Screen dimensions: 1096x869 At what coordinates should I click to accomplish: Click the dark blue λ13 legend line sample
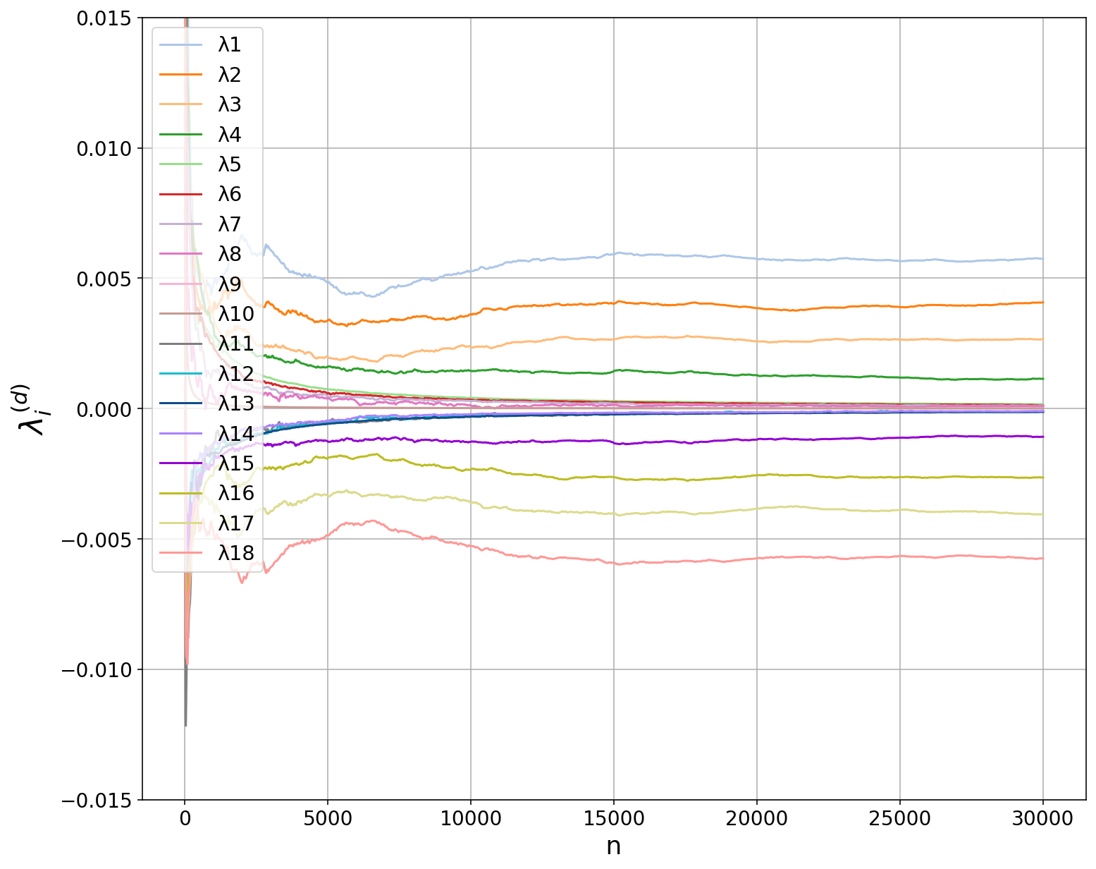click(x=180, y=403)
